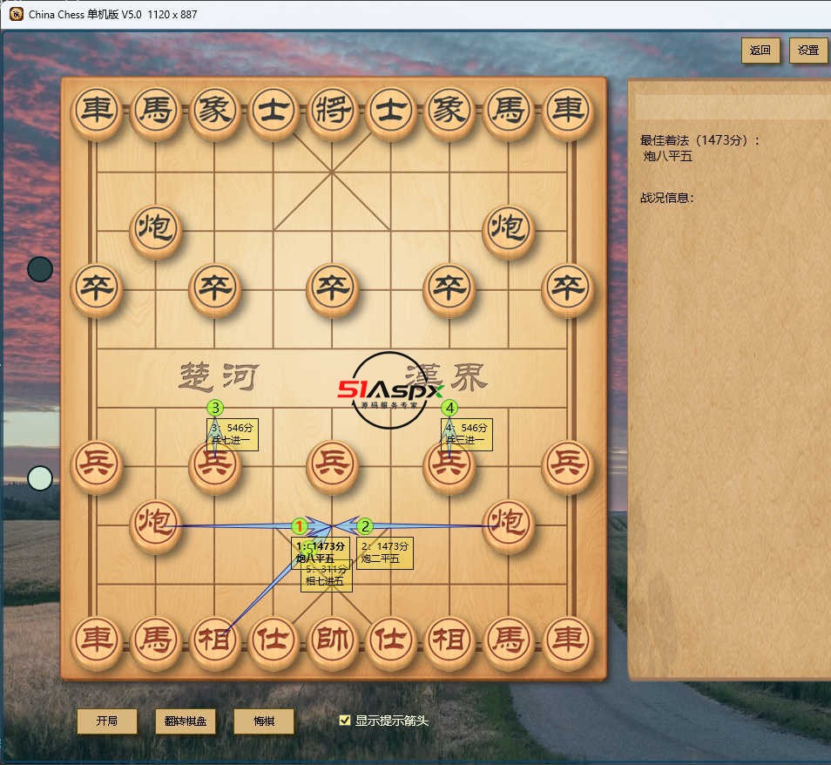The width and height of the screenshot is (831, 765).
Task: Pick the rightmost black 卒 soldier
Action: (567, 289)
